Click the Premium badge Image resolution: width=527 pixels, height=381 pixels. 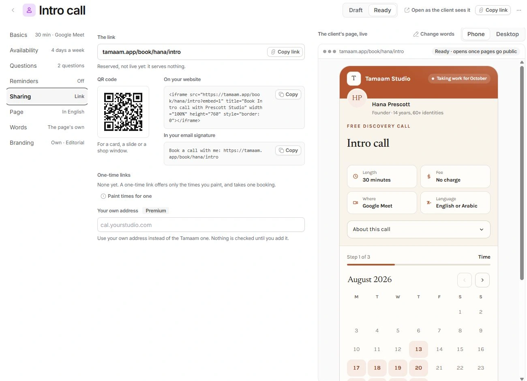click(156, 211)
